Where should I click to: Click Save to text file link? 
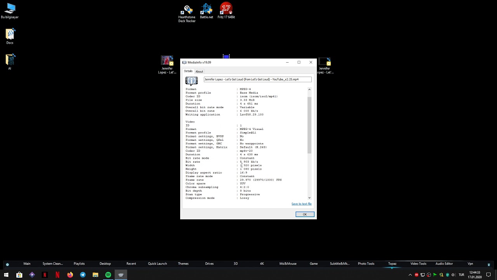pyautogui.click(x=301, y=204)
